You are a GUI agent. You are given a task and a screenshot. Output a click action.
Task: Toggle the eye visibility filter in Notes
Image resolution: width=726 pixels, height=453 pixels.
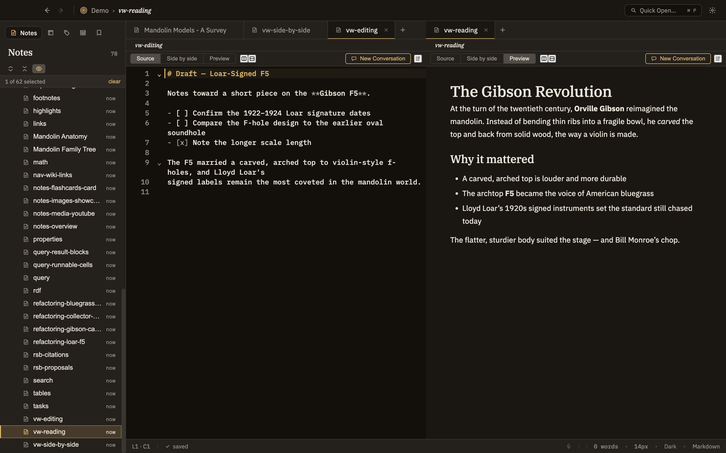[x=39, y=69]
